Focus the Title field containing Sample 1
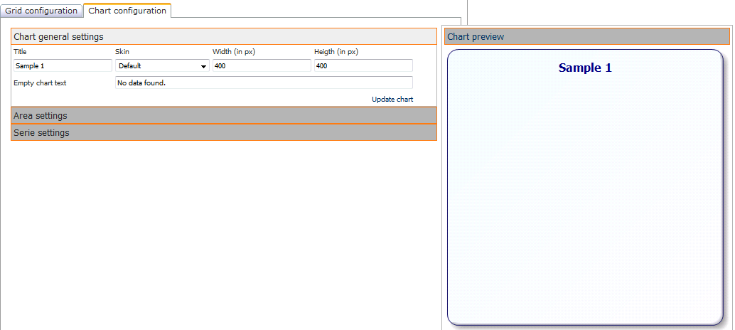The height and width of the screenshot is (330, 735). 63,66
